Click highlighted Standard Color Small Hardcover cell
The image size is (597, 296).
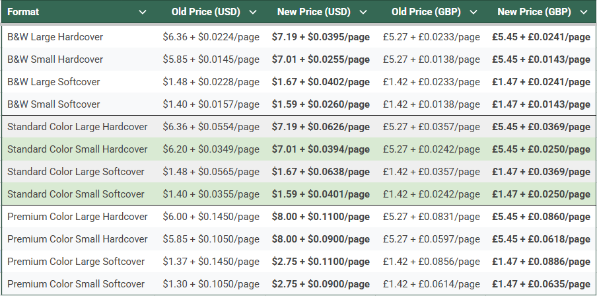coord(77,149)
